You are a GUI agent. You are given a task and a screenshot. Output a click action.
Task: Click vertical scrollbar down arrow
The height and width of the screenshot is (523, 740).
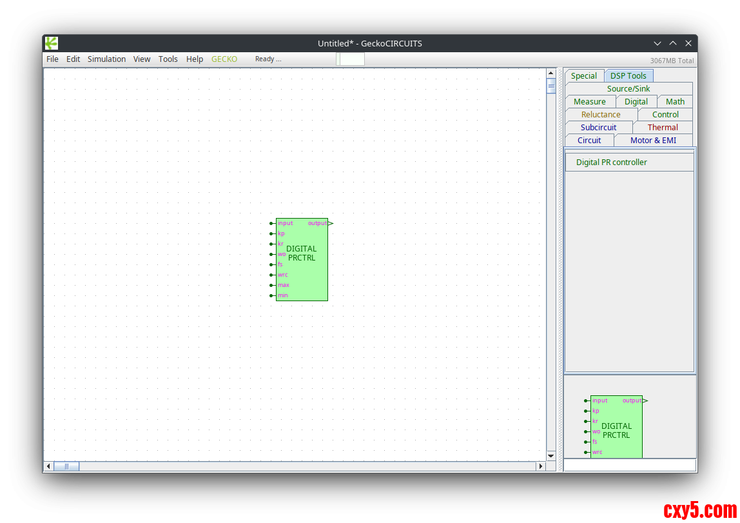[x=551, y=456]
